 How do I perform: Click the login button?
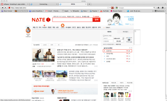119,41
